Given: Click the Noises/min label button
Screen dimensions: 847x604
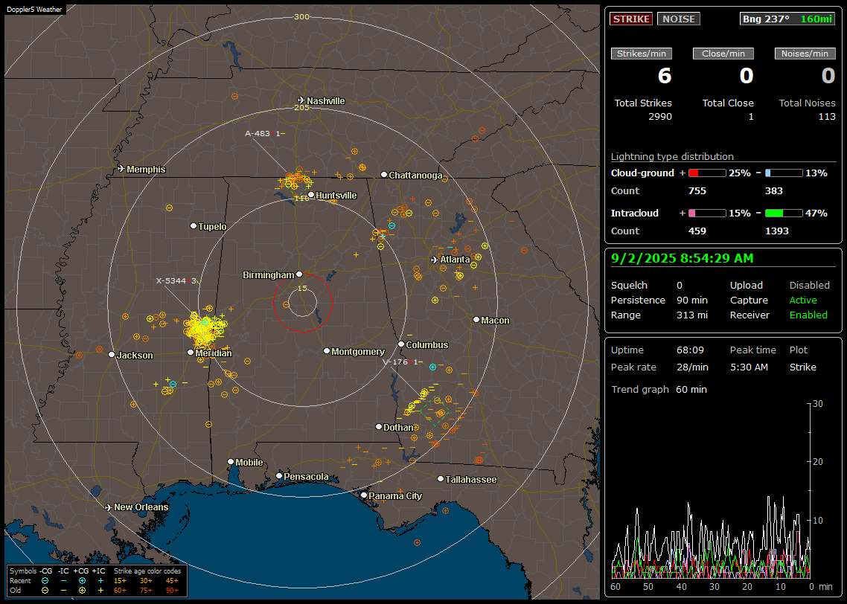Looking at the screenshot, I should tap(805, 54).
